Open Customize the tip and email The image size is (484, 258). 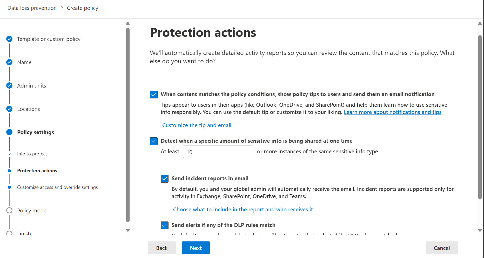click(197, 125)
